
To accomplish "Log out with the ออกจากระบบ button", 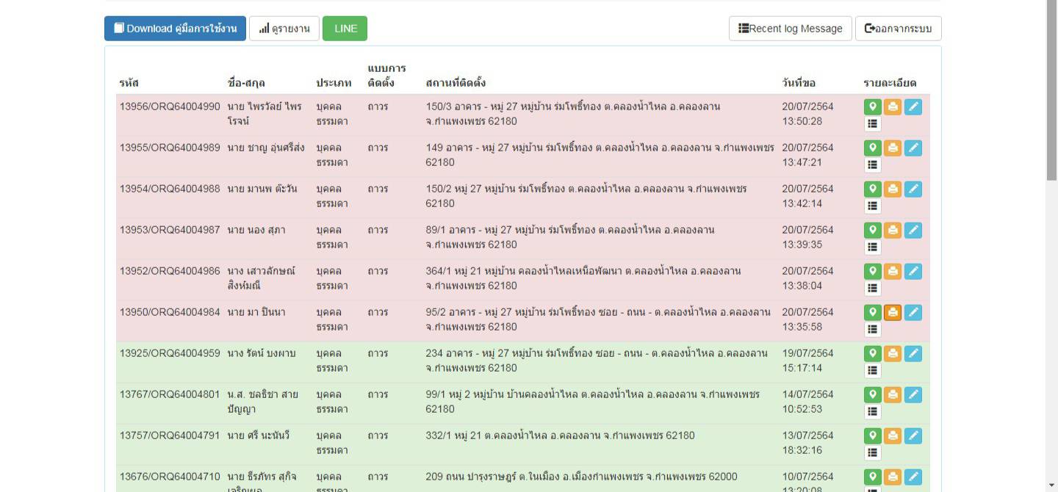I will pyautogui.click(x=899, y=29).
